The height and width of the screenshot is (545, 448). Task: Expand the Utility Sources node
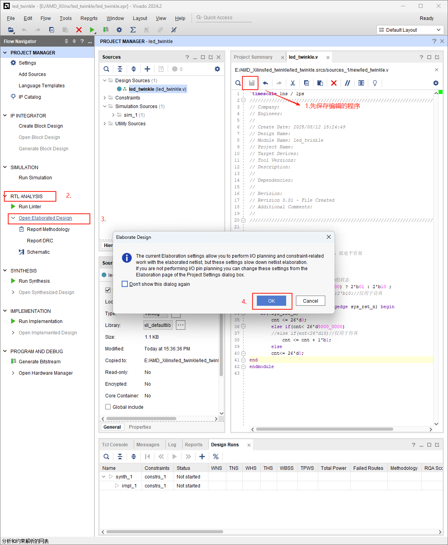(x=105, y=123)
